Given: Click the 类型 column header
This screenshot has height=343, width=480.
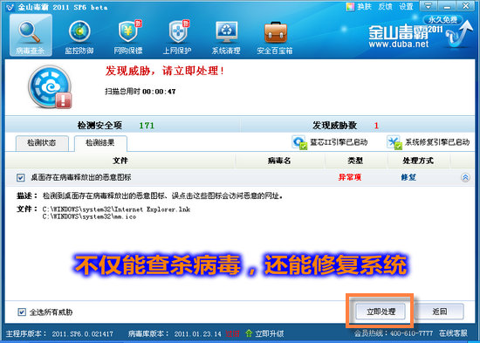Looking at the screenshot, I should [355, 161].
